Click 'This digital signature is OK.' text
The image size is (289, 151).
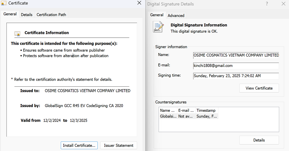pyautogui.click(x=194, y=31)
